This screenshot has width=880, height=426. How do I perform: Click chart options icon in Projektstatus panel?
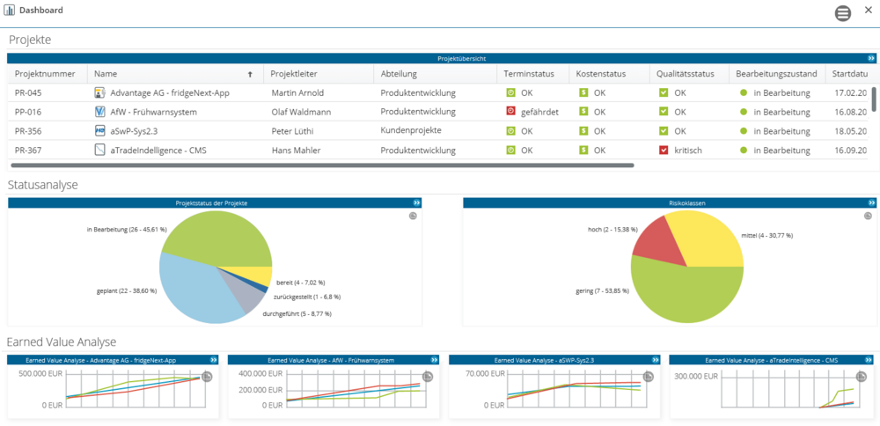pos(413,216)
